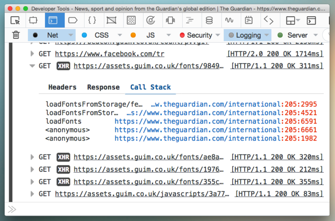Viewport: 335px width, 221px height.
Task: Open the Logging filter dropdown arrow
Action: pos(266,35)
